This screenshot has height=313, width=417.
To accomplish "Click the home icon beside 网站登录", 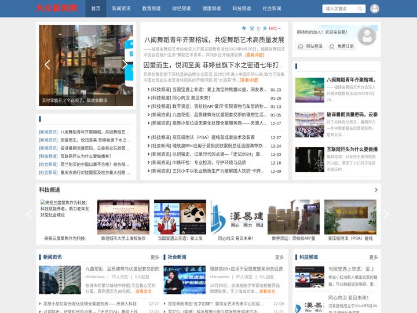I will tap(301, 46).
